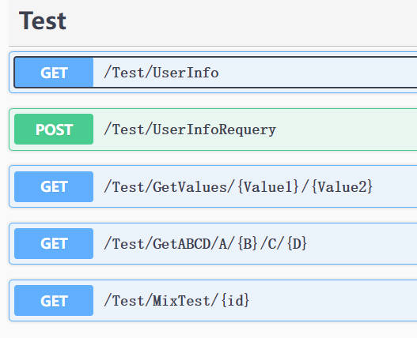Expand the /Test/UserInfoRequery endpoint
417x338 pixels.
coord(190,130)
